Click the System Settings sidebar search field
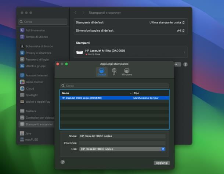 tap(43, 22)
